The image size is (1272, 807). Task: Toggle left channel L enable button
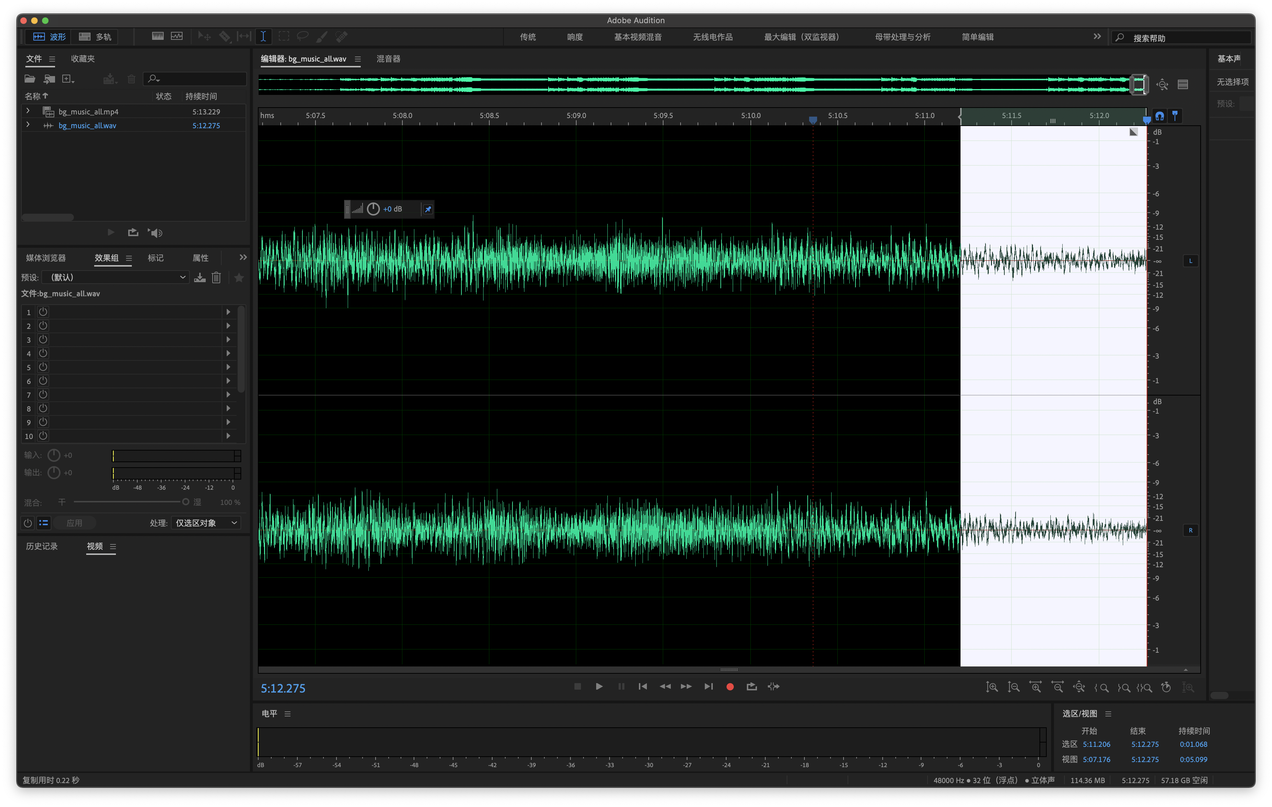click(1191, 260)
